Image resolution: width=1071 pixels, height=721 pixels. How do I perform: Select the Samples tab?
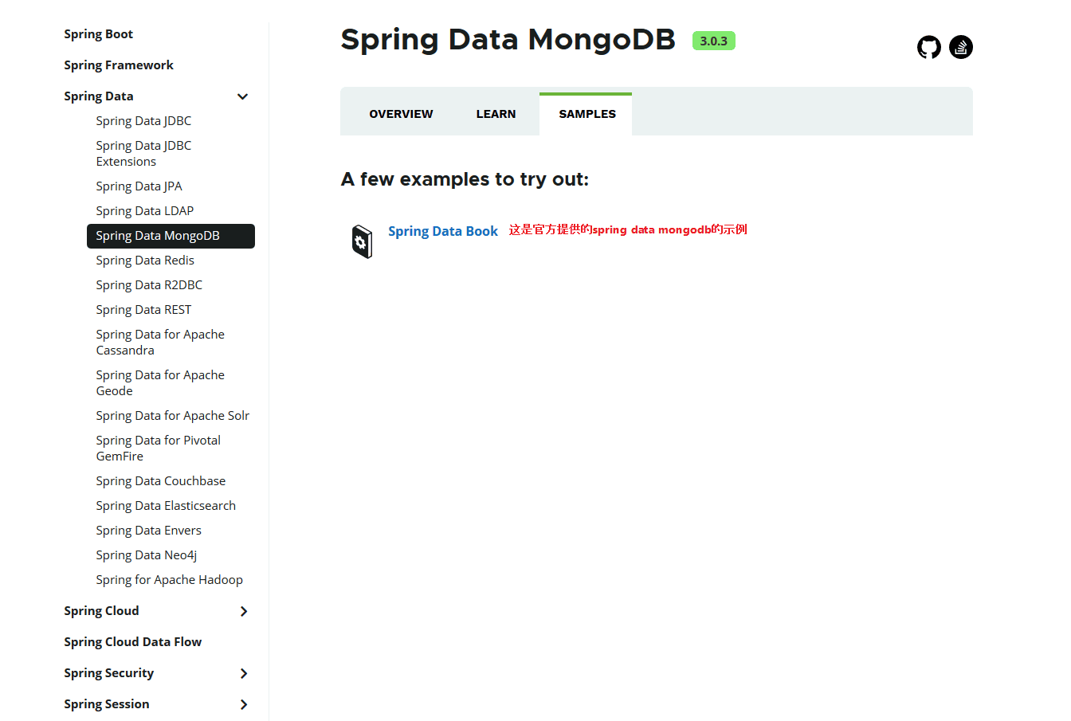pos(586,114)
